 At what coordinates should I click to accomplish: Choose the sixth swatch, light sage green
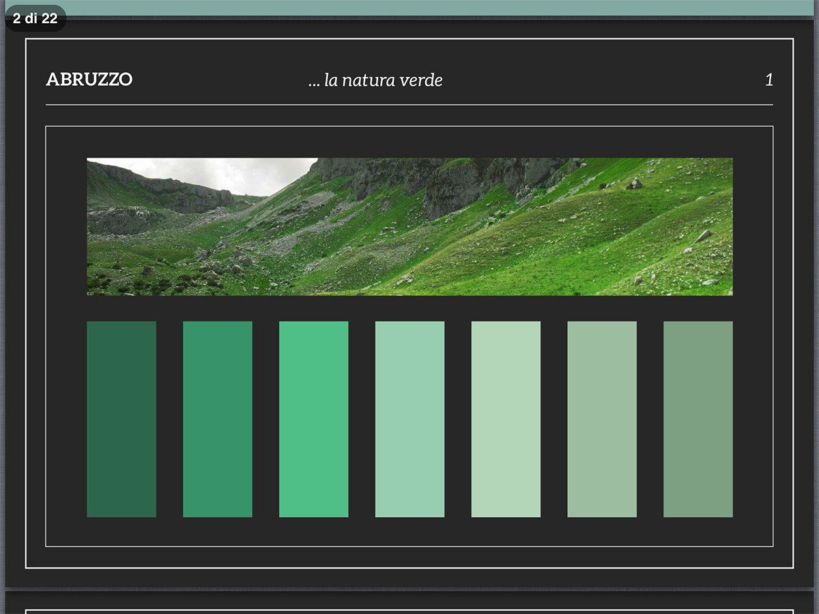(602, 419)
